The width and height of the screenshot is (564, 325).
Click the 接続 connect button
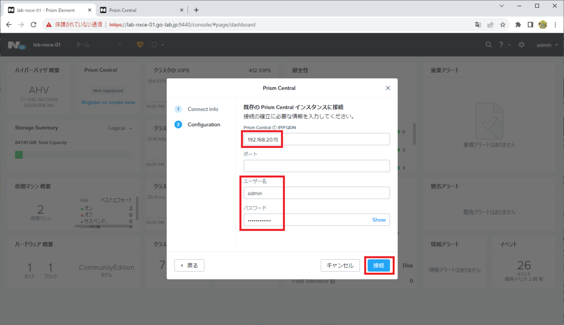click(379, 265)
